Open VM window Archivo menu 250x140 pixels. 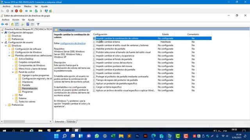click(6, 6)
